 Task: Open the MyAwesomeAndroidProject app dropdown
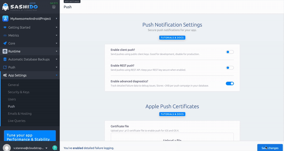coord(30,18)
